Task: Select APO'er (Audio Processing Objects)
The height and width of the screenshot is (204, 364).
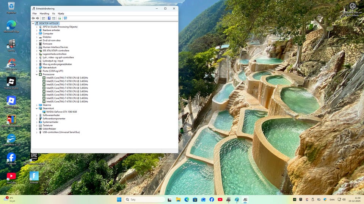Action: click(x=60, y=27)
